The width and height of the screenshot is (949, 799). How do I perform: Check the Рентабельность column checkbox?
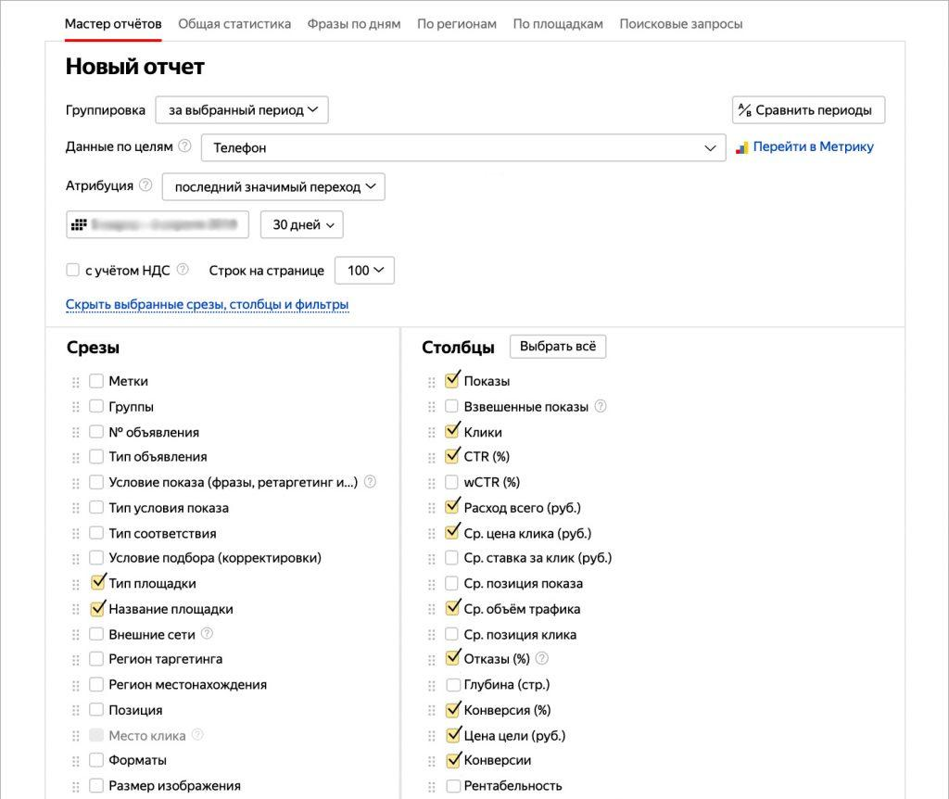(x=452, y=786)
